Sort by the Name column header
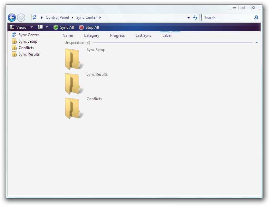The width and height of the screenshot is (270, 206). pos(68,36)
